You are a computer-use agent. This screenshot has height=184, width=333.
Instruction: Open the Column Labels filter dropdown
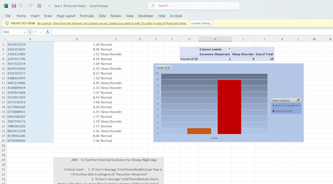(229, 49)
